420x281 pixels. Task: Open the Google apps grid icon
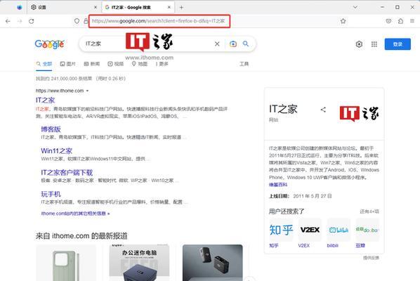pos(374,44)
